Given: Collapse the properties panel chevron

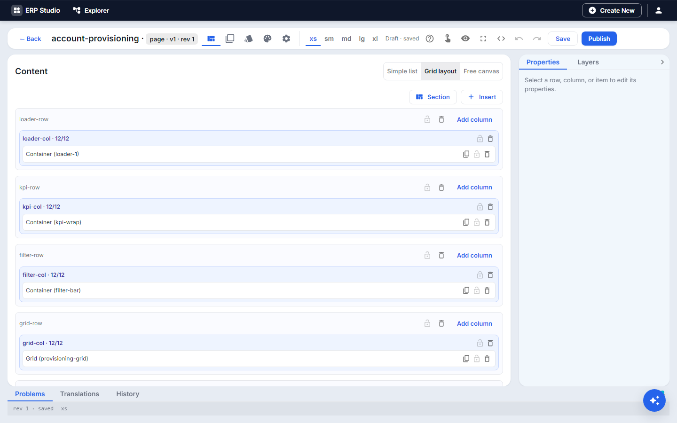Looking at the screenshot, I should point(662,62).
